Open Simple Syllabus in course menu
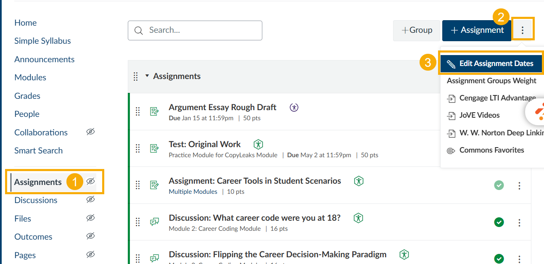Screen dimensions: 544x264 (x=42, y=41)
